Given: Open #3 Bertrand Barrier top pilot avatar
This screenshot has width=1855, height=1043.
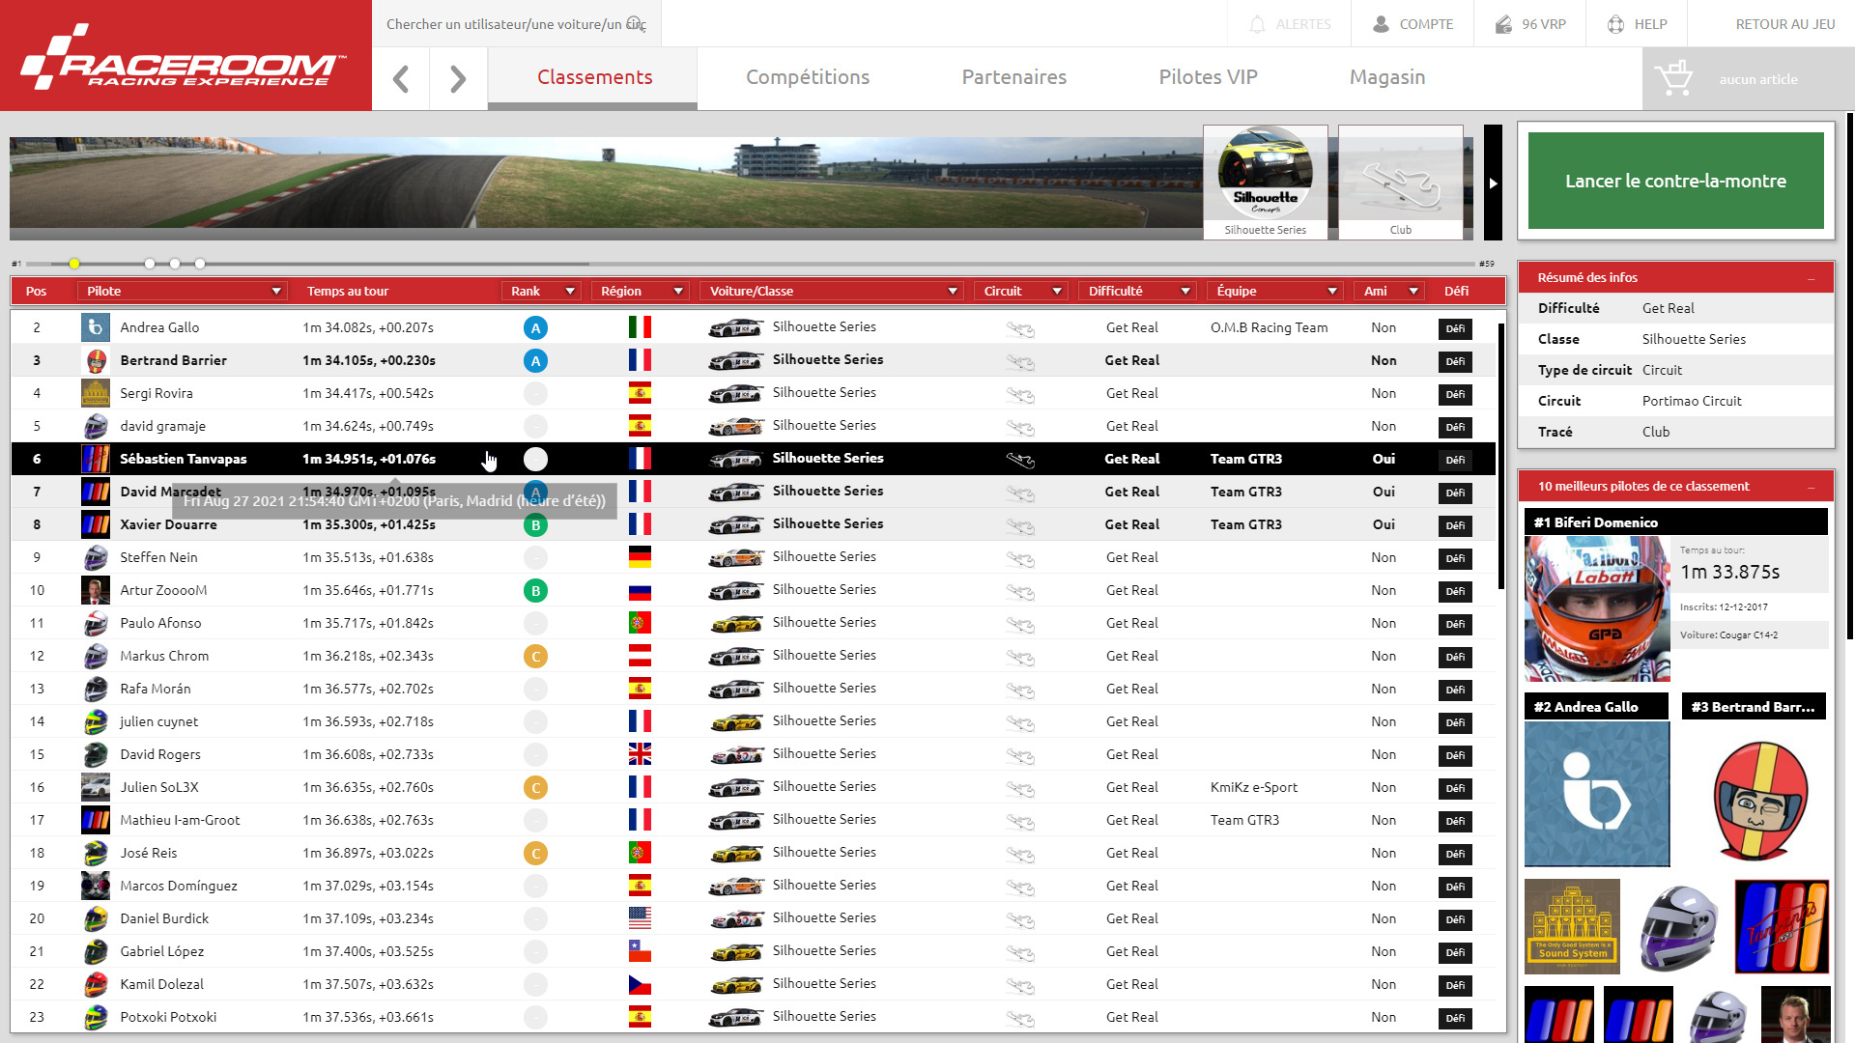Looking at the screenshot, I should (x=1760, y=801).
